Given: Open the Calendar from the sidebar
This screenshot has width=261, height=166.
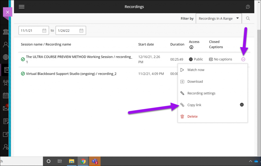Looking at the screenshot, I should coord(6,95).
